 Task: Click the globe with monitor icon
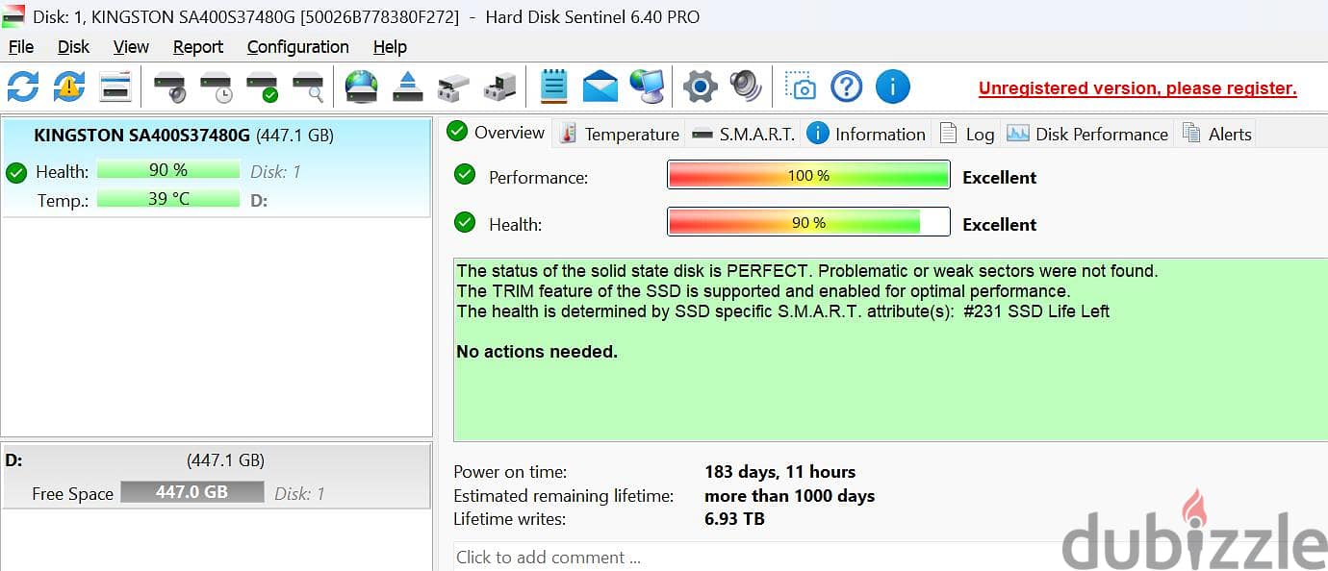point(647,87)
